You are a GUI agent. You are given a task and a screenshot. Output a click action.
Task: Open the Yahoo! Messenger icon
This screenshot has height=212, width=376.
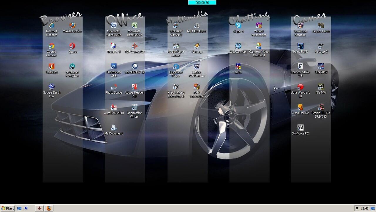(x=259, y=26)
